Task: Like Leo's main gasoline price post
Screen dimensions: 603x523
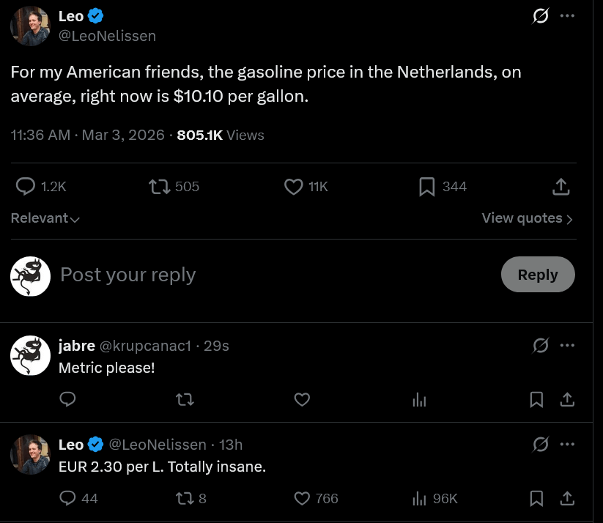Action: click(294, 187)
